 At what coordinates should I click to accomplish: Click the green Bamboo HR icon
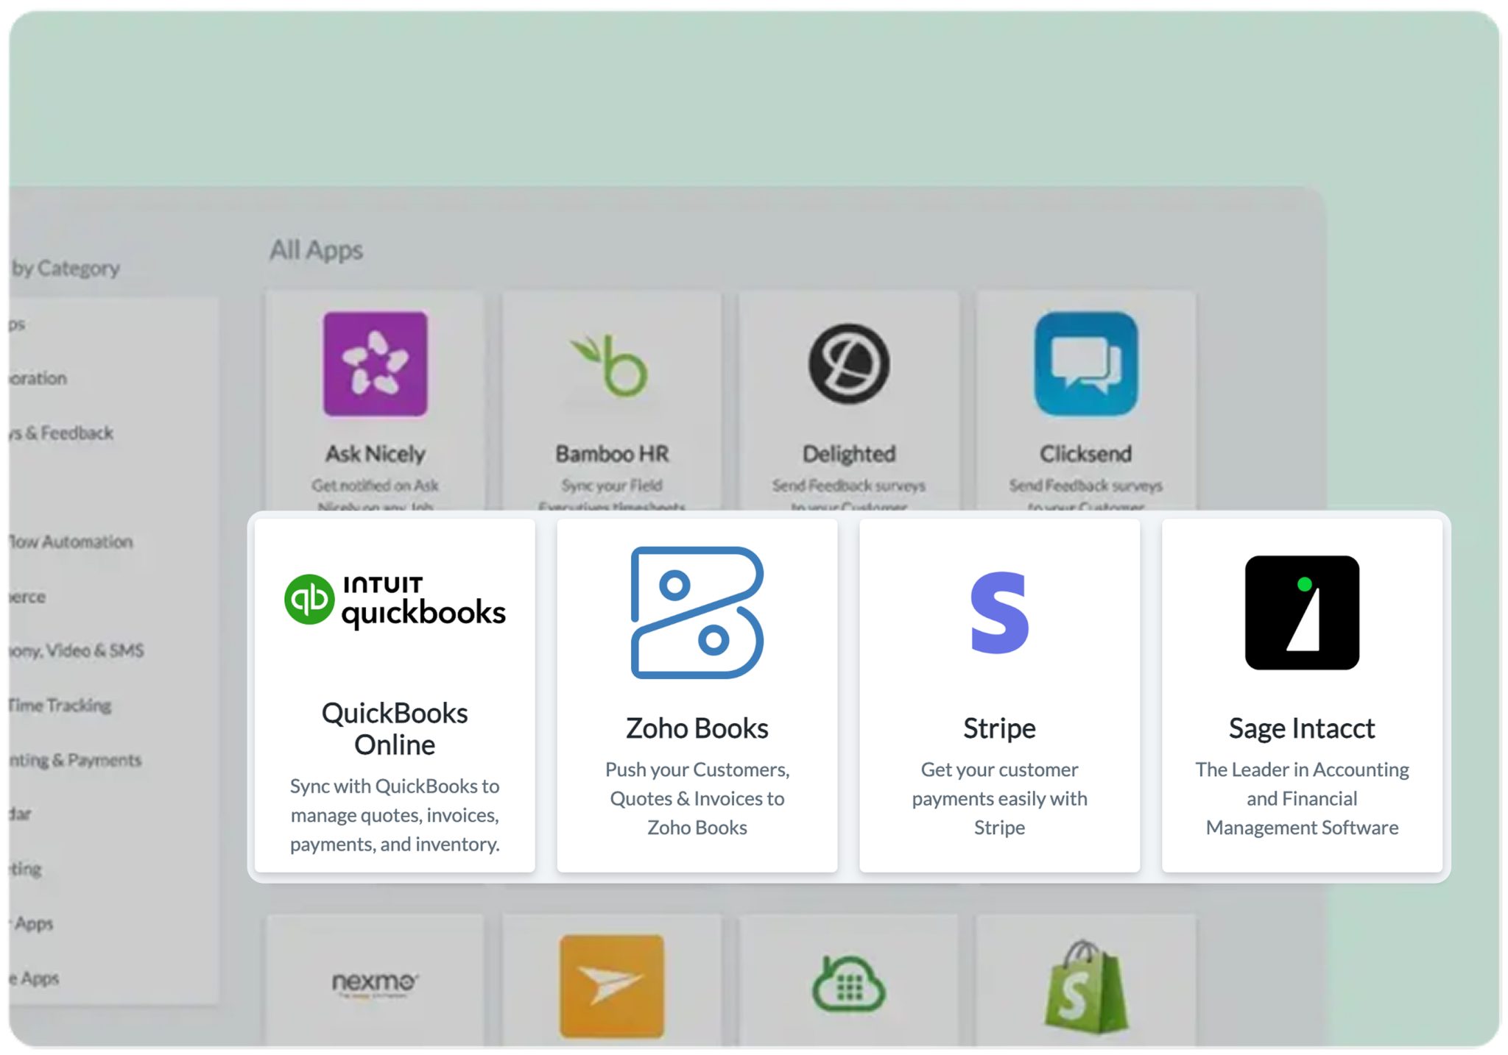tap(612, 365)
